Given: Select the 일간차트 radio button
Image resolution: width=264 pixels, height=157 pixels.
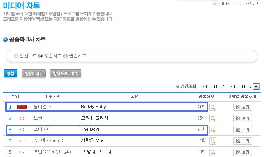Looking at the screenshot, I should [16, 56].
